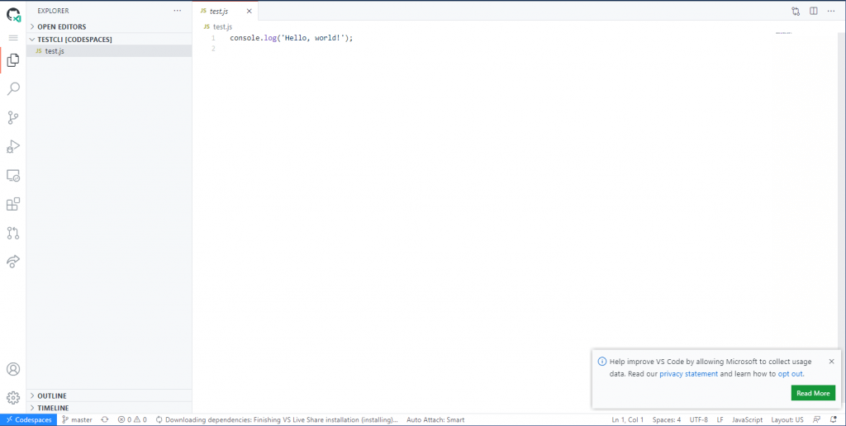Screen dimensions: 846x426
Task: Switch to the test.js editor tab
Action: pos(226,12)
